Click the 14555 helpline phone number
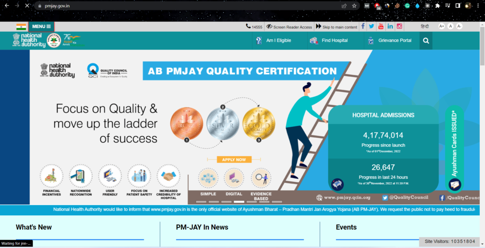Screen dimensions: 485x248 click(x=254, y=27)
